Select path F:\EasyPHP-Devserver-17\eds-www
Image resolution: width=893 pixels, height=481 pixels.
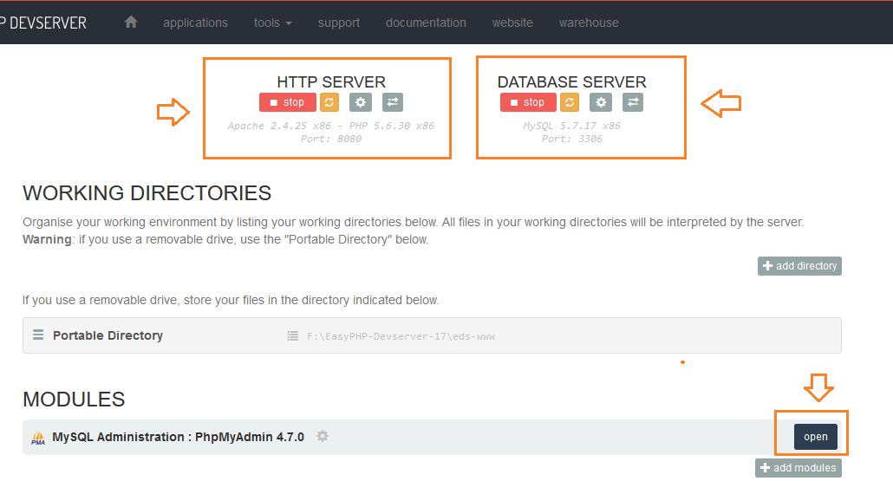(x=401, y=336)
